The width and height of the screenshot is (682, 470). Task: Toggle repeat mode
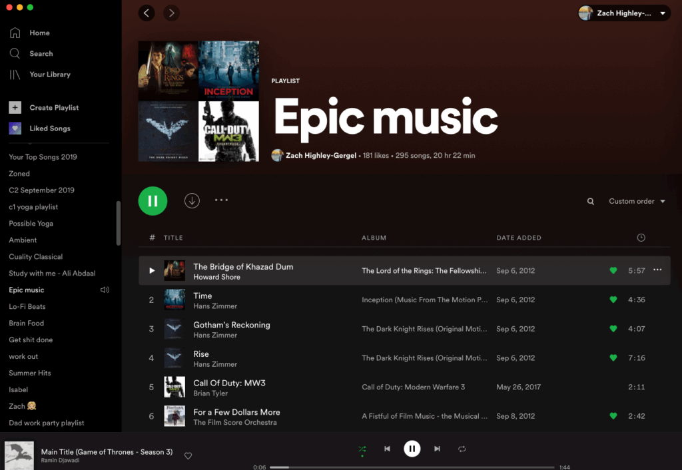[x=462, y=449]
